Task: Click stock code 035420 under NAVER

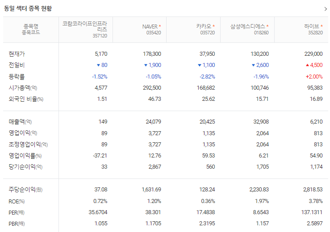Action: (x=154, y=33)
